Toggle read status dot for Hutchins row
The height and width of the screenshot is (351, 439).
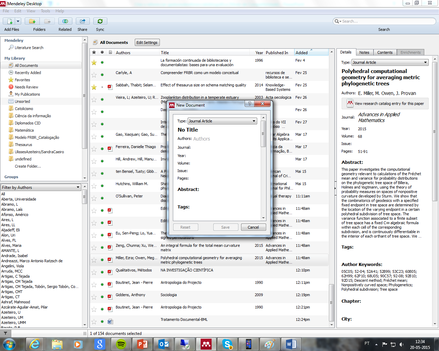tap(102, 186)
